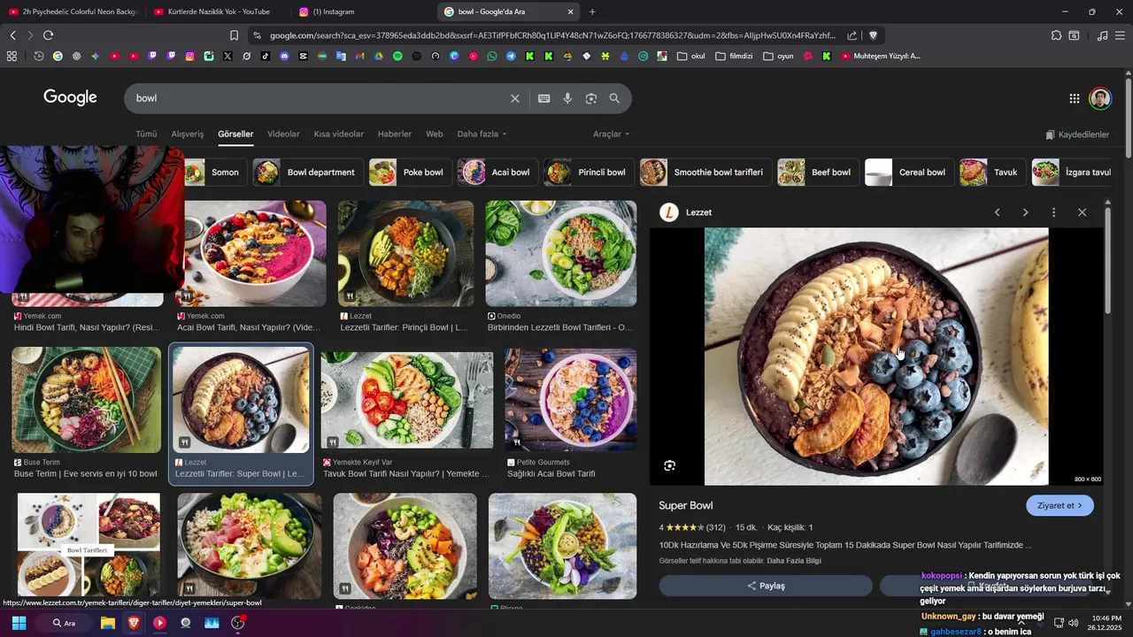Click the Paylaş share button
The width and height of the screenshot is (1133, 637).
point(766,586)
